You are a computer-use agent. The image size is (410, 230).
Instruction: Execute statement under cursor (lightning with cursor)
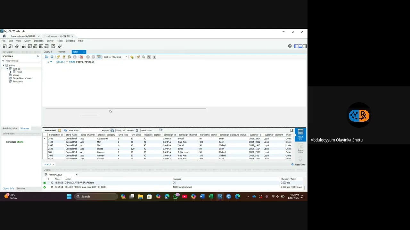point(64,57)
